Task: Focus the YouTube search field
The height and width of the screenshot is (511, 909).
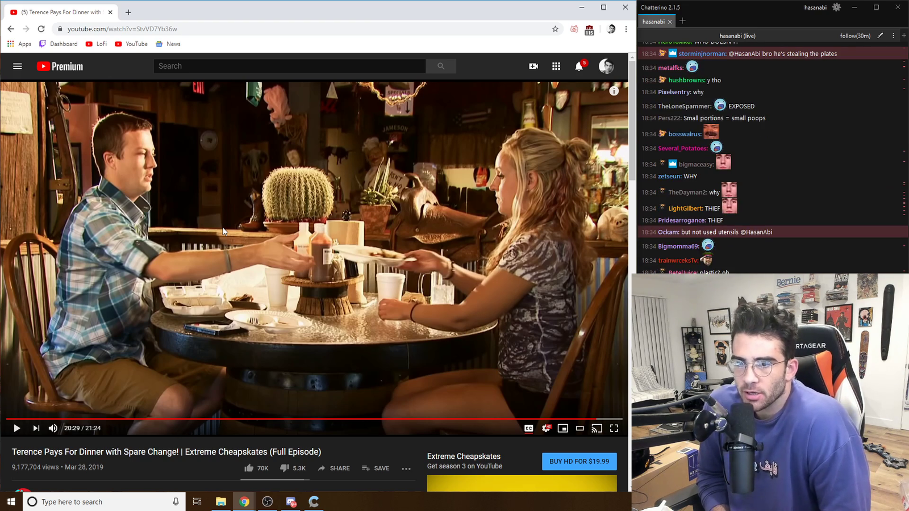Action: pyautogui.click(x=290, y=66)
